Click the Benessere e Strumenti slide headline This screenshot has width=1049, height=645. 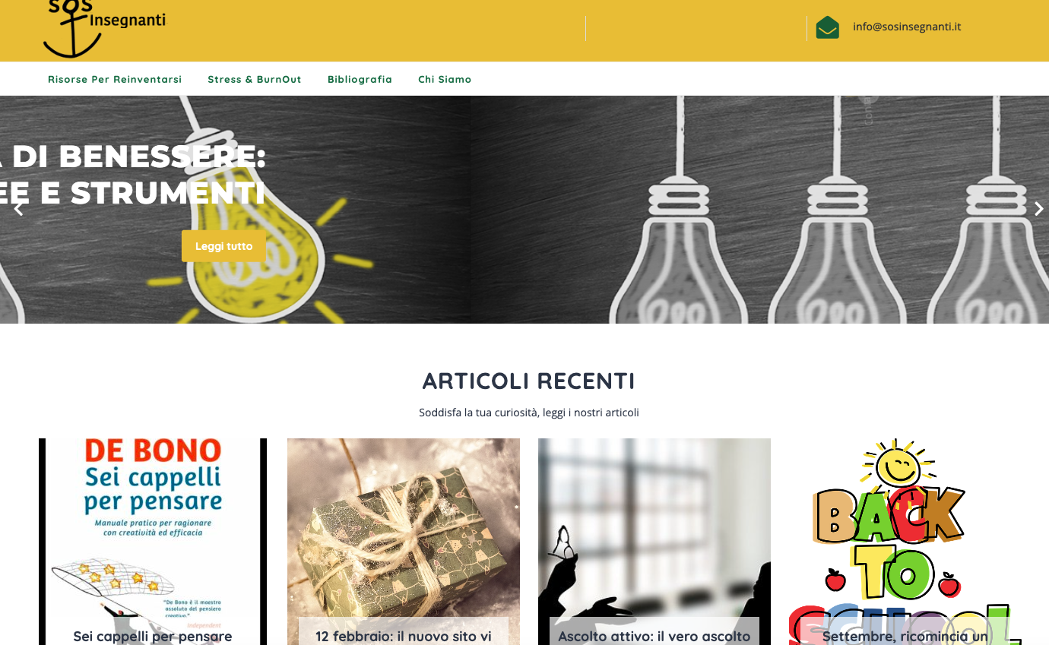[x=133, y=175]
